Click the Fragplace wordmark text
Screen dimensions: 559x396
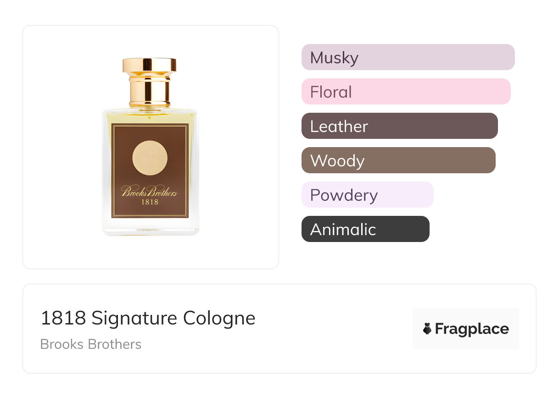472,329
